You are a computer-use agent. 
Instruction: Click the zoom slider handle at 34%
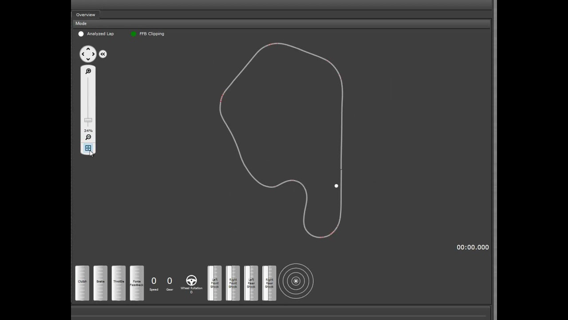(x=88, y=120)
